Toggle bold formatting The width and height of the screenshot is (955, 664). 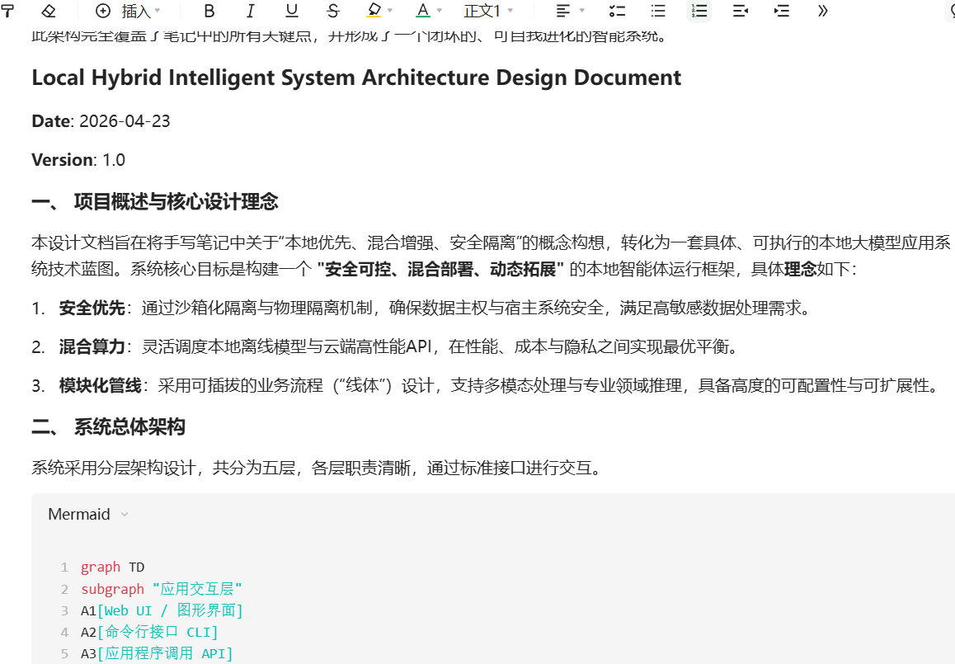pos(209,11)
